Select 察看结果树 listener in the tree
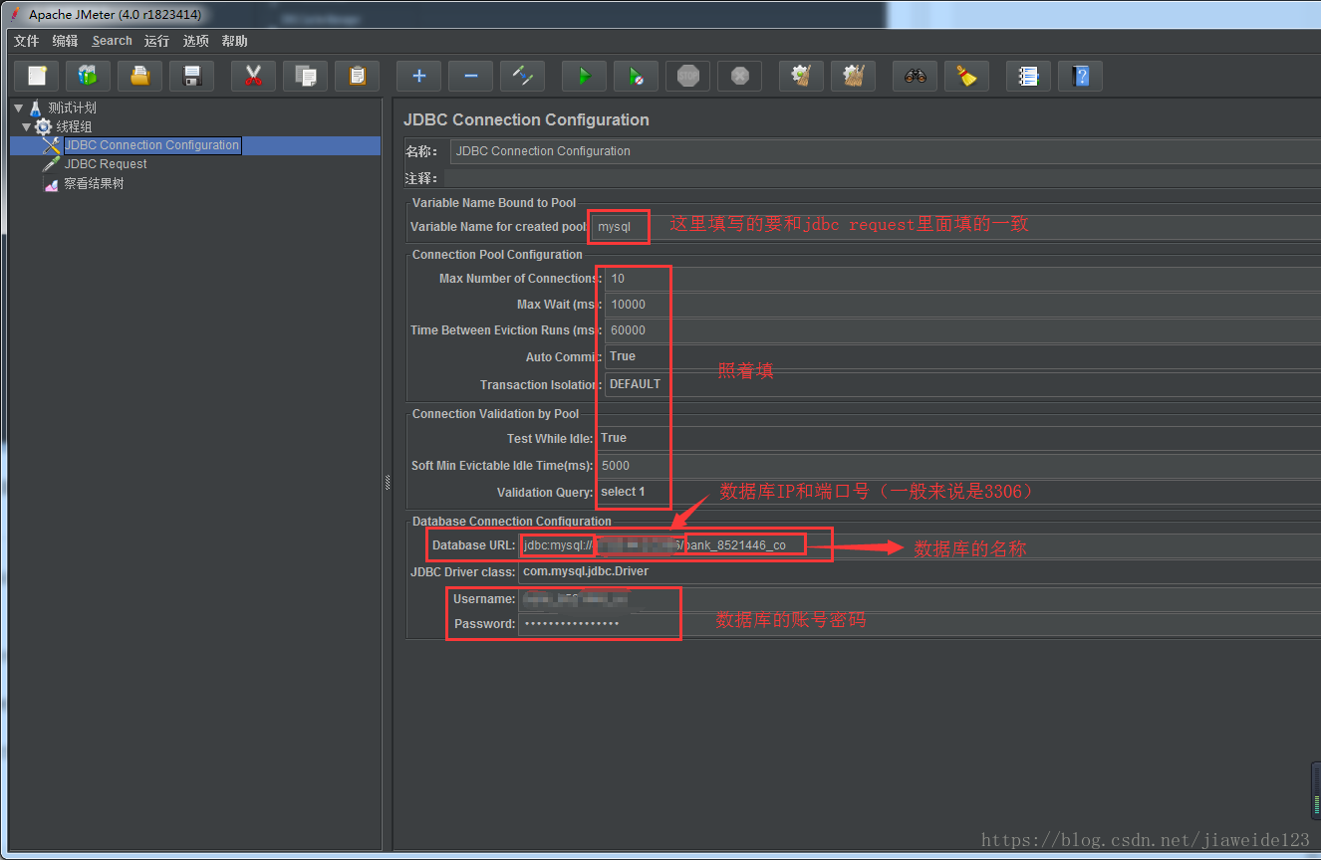 pos(94,184)
